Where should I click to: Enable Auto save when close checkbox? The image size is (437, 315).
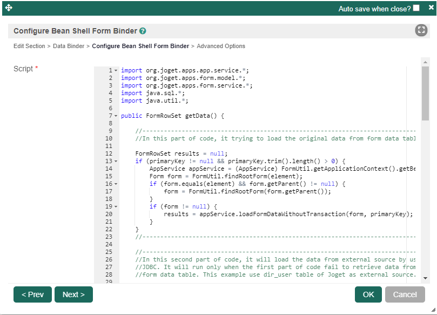416,8
